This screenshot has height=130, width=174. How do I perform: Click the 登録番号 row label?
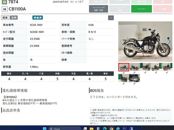[x=67, y=46]
